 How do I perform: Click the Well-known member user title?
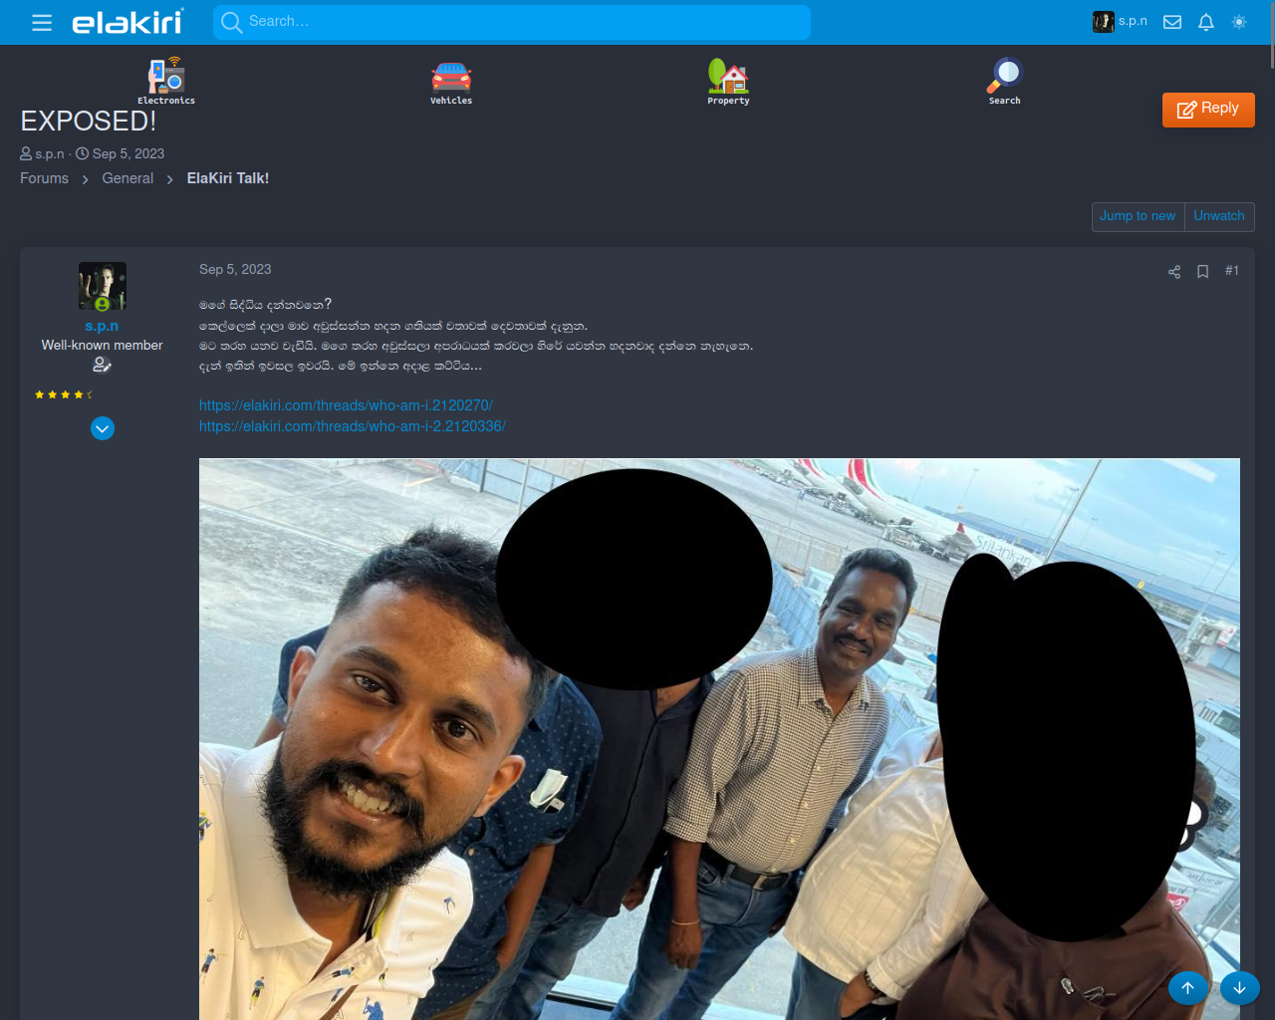102,345
